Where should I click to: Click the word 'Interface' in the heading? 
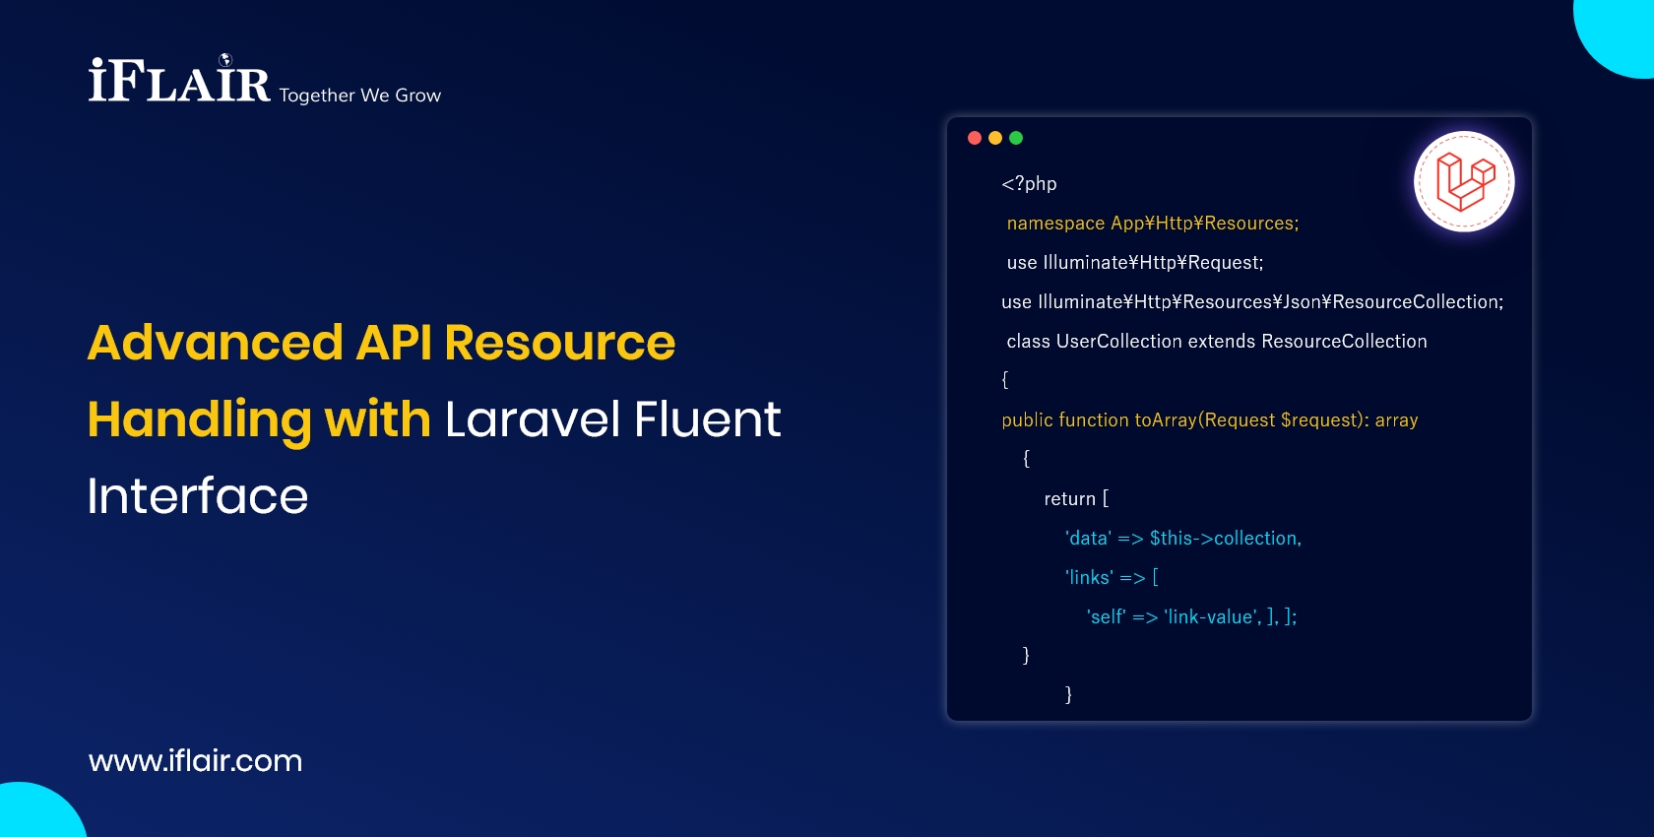[x=198, y=495]
